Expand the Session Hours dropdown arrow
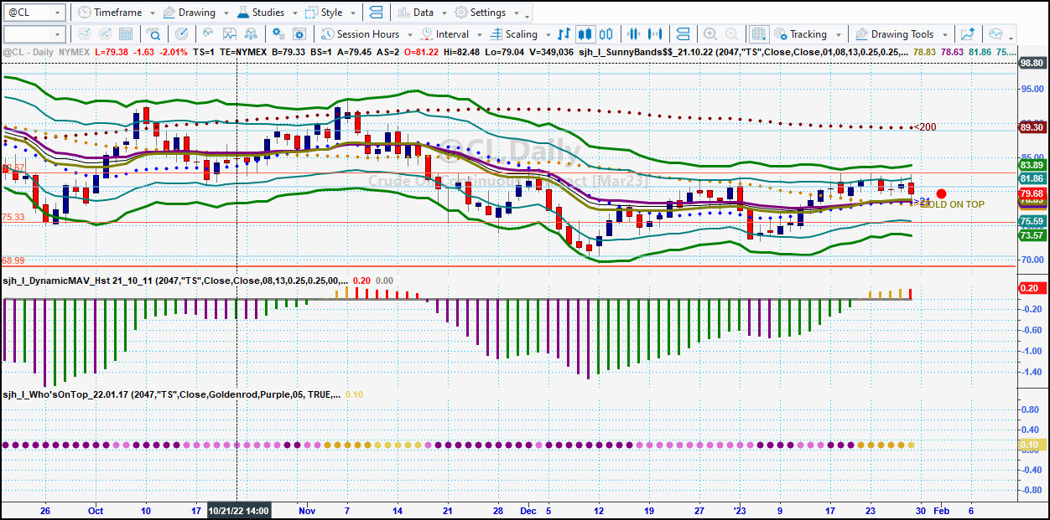 tap(410, 35)
